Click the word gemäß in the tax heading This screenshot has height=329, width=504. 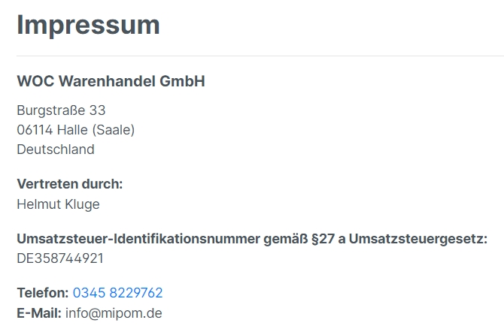(x=286, y=240)
